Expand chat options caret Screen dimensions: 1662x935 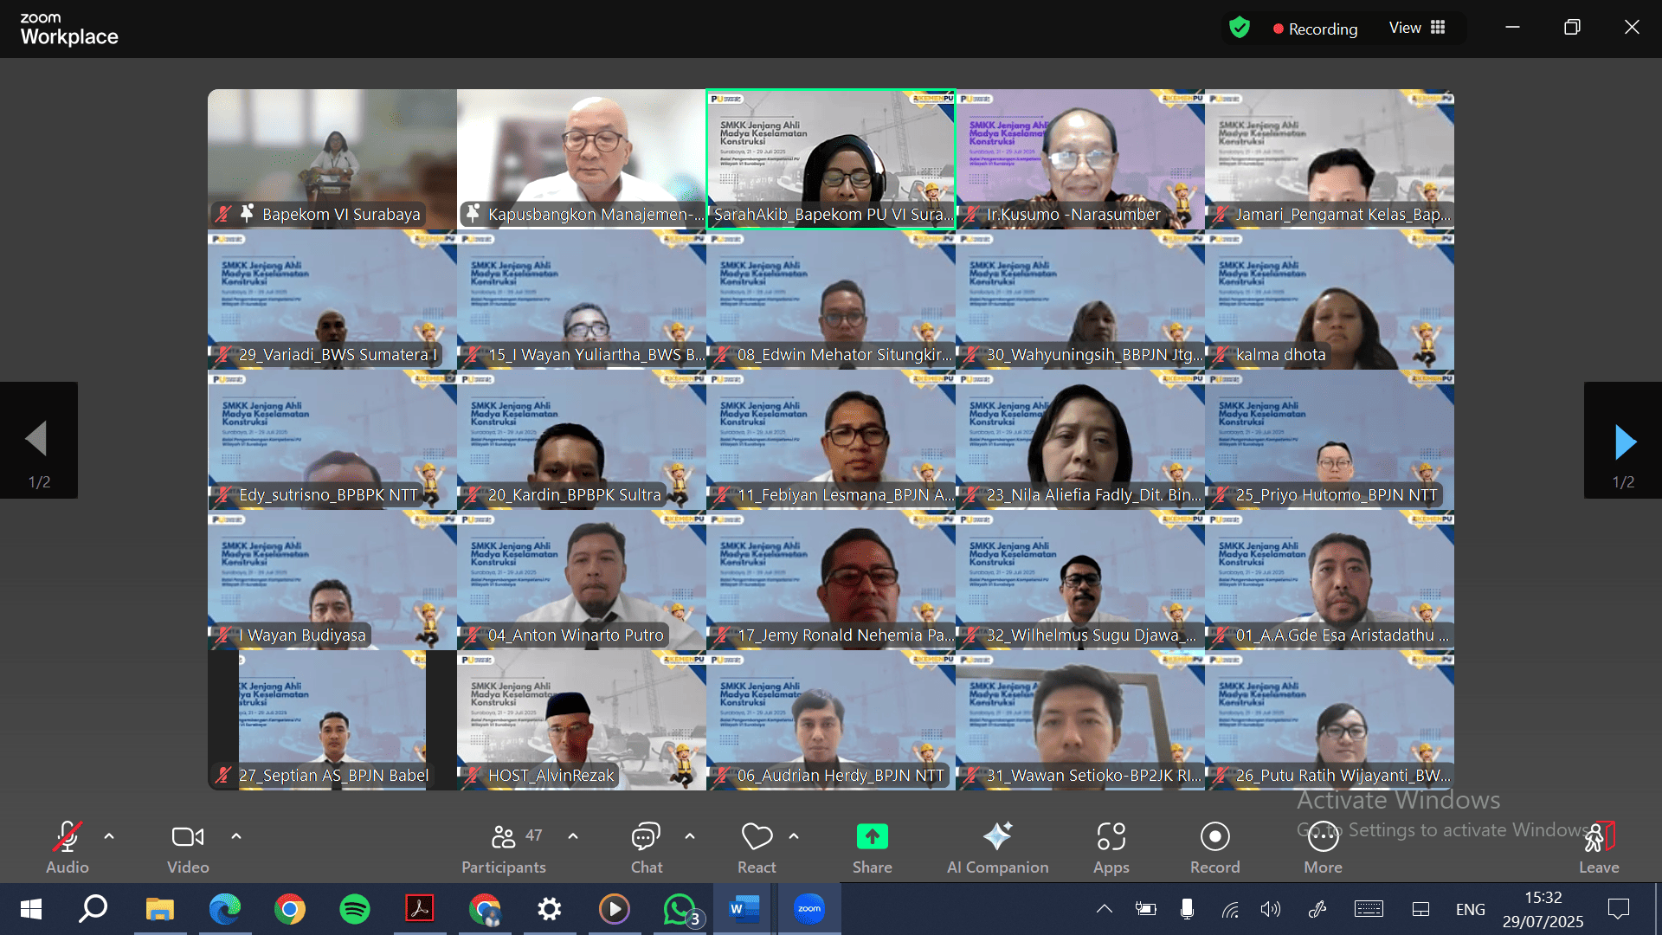[x=690, y=836]
